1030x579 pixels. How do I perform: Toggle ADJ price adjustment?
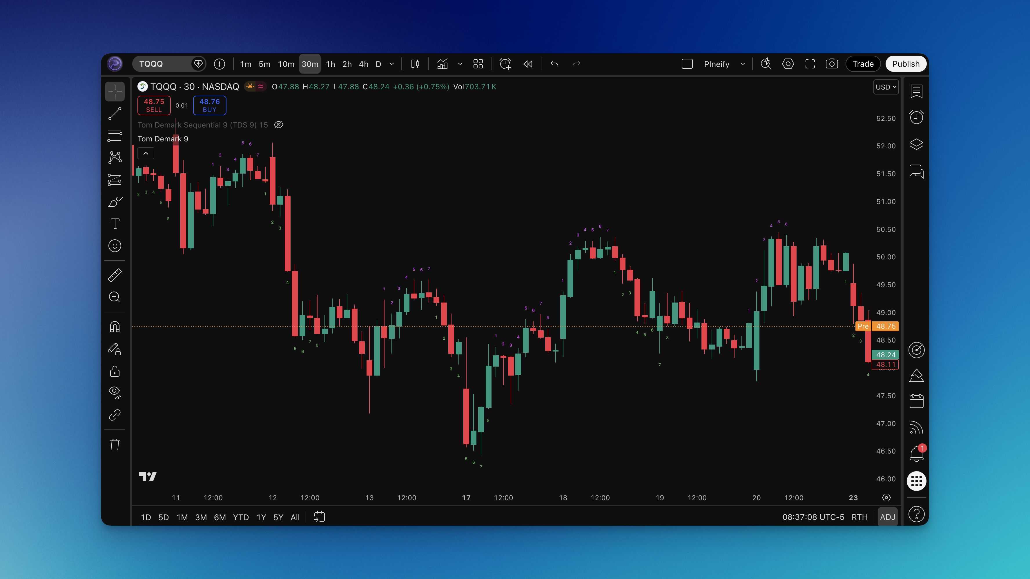tap(887, 517)
